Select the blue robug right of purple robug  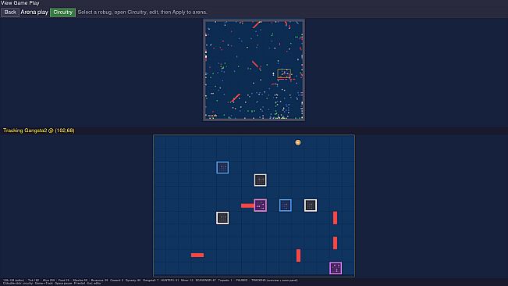(x=286, y=206)
